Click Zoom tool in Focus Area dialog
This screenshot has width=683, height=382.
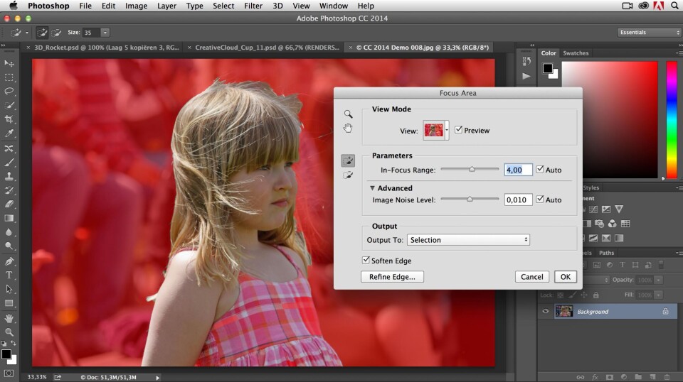coord(348,114)
